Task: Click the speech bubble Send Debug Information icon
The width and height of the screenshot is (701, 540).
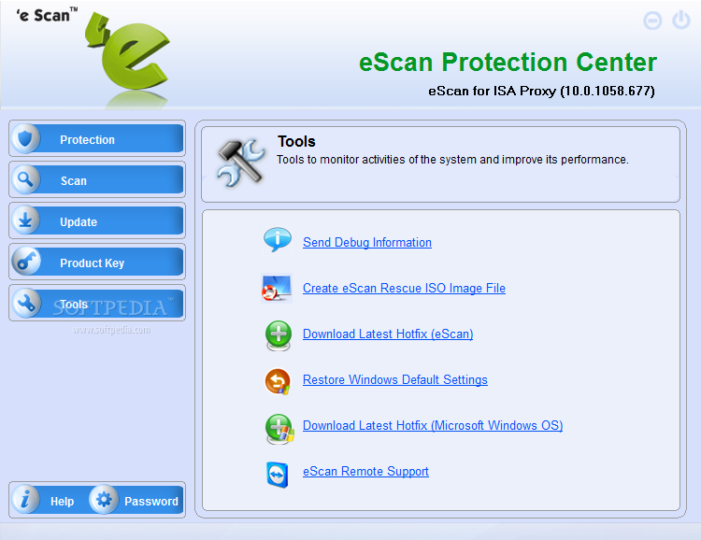Action: point(278,239)
